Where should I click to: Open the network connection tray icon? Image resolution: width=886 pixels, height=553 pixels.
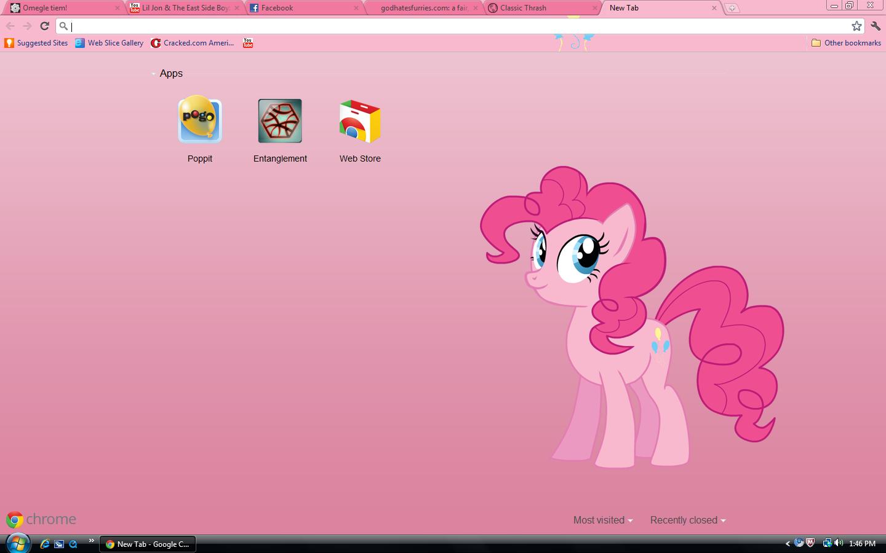tap(827, 543)
